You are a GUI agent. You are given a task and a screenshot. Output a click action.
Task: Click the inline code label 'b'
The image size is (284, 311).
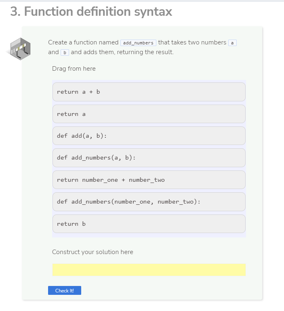pos(65,53)
